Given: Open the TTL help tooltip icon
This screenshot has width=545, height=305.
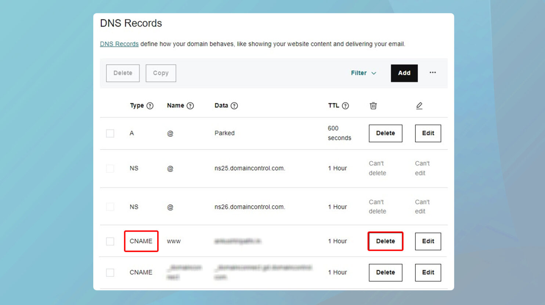Looking at the screenshot, I should pyautogui.click(x=346, y=106).
